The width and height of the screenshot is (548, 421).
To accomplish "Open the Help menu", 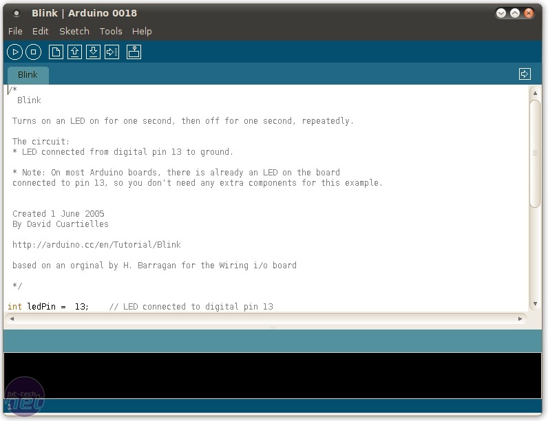I will 142,32.
